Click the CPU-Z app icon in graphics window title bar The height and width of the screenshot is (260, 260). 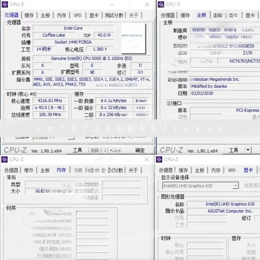[x=159, y=160]
